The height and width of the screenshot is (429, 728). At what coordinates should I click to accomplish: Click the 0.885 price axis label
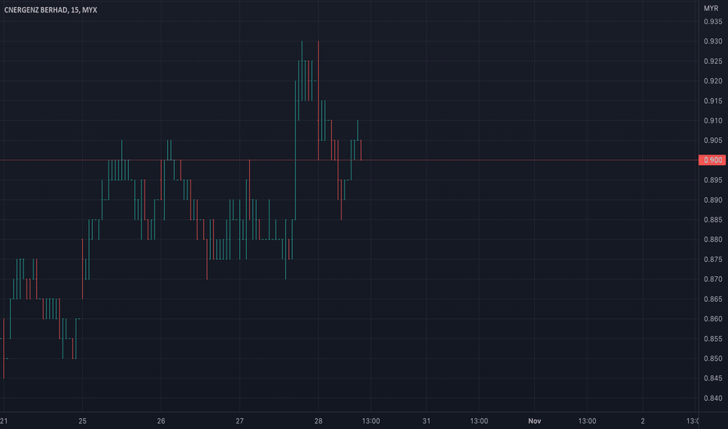coord(712,220)
